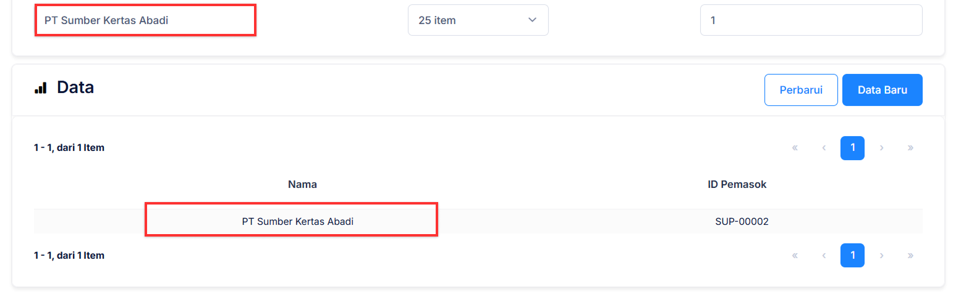The width and height of the screenshot is (961, 292).
Task: Click previous page arrow in bottom pagination
Action: click(824, 255)
